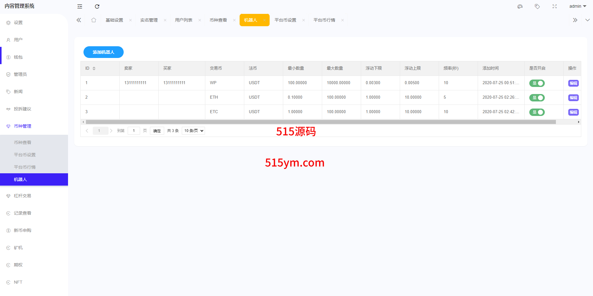The image size is (593, 296).
Task: Open 杠杆交易 in the sidebar menu
Action: click(23, 196)
